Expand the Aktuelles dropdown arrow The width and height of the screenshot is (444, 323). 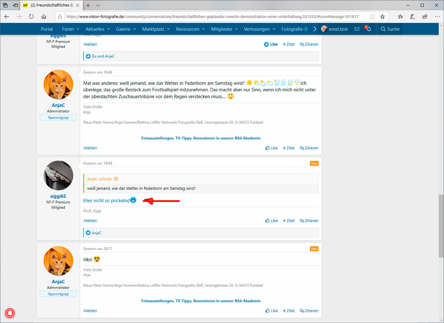point(108,29)
